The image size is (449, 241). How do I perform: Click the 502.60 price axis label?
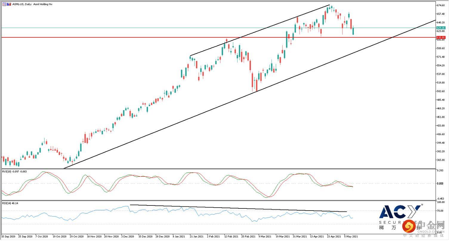(441, 91)
